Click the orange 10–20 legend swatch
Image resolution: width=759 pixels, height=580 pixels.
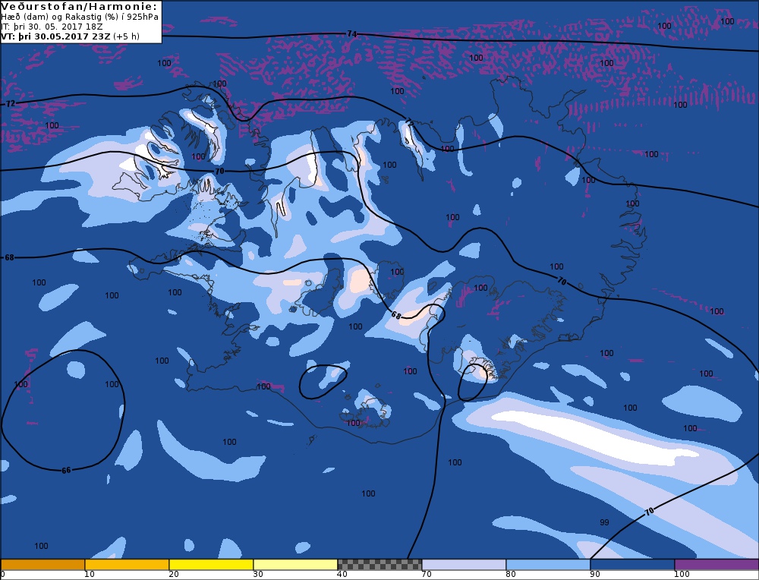pyautogui.click(x=127, y=565)
